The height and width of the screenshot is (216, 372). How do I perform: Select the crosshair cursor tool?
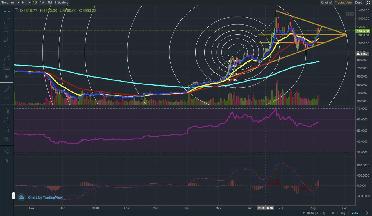[7, 11]
